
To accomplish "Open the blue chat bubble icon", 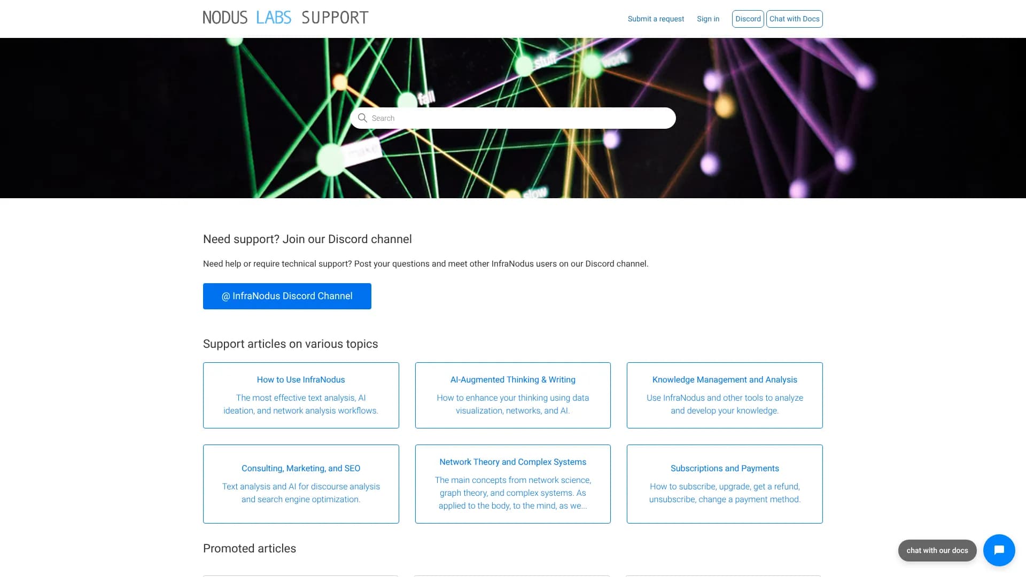I will 999,550.
